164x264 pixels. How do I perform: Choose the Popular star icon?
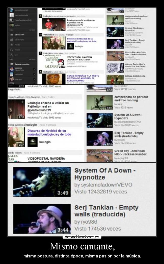tap(12, 45)
